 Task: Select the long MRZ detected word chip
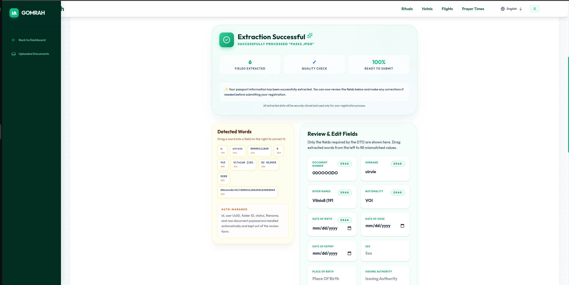248,192
